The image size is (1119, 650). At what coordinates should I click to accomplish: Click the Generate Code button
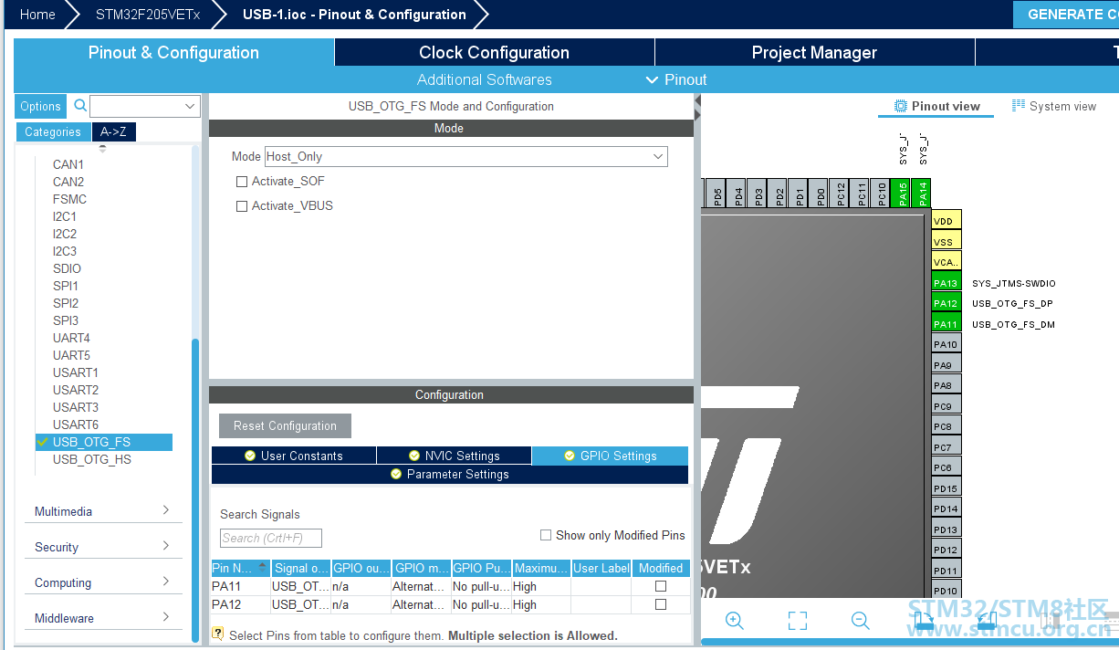point(1065,15)
